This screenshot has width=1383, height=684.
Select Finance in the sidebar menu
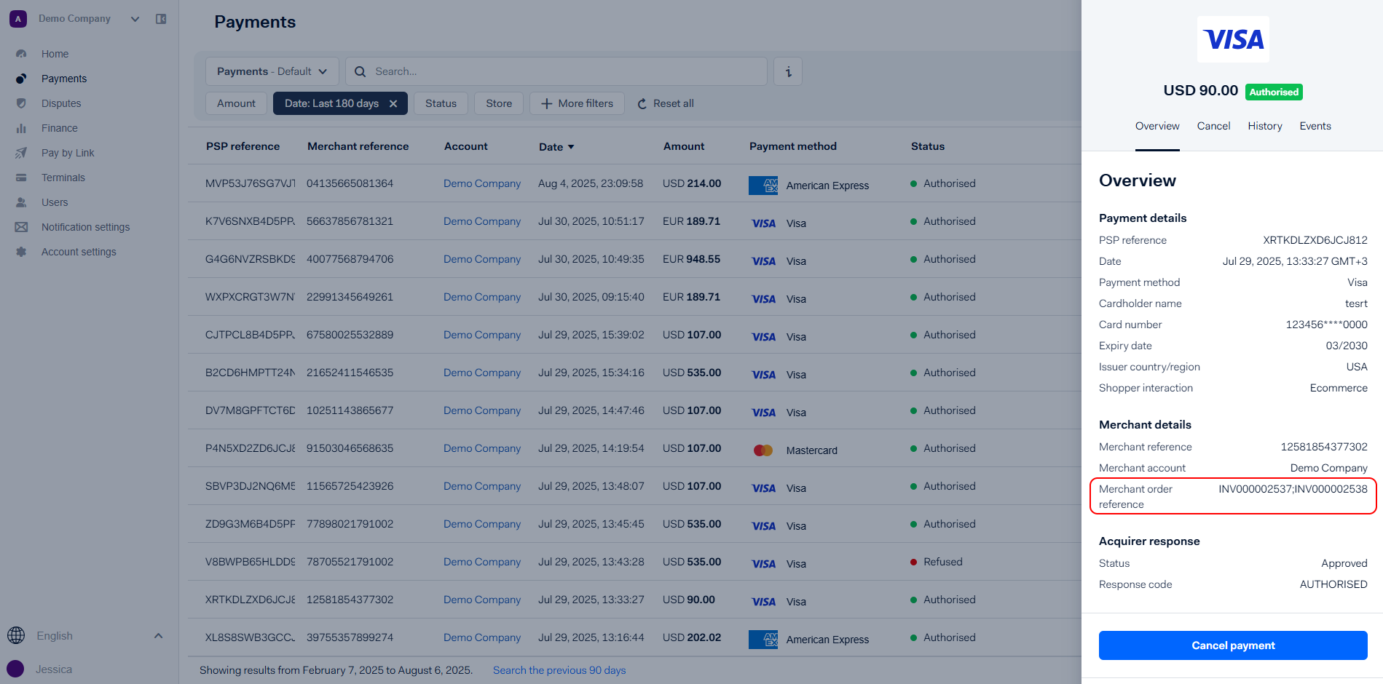(x=60, y=128)
